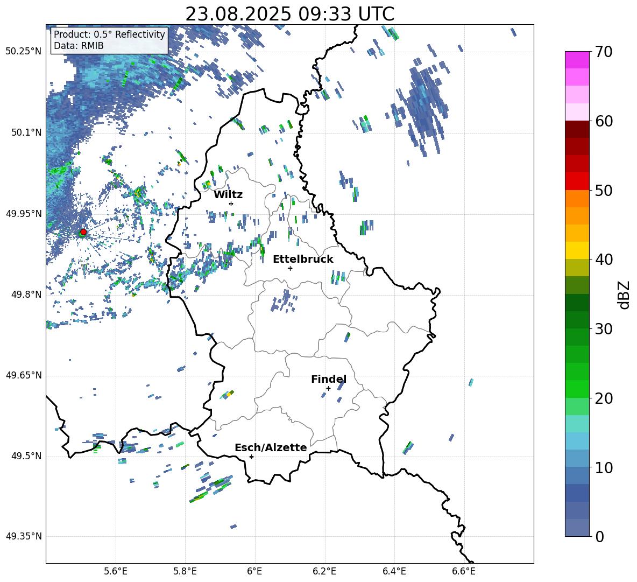Click the Esch/Alzette station cross marker
The width and height of the screenshot is (637, 582).
pyautogui.click(x=251, y=457)
